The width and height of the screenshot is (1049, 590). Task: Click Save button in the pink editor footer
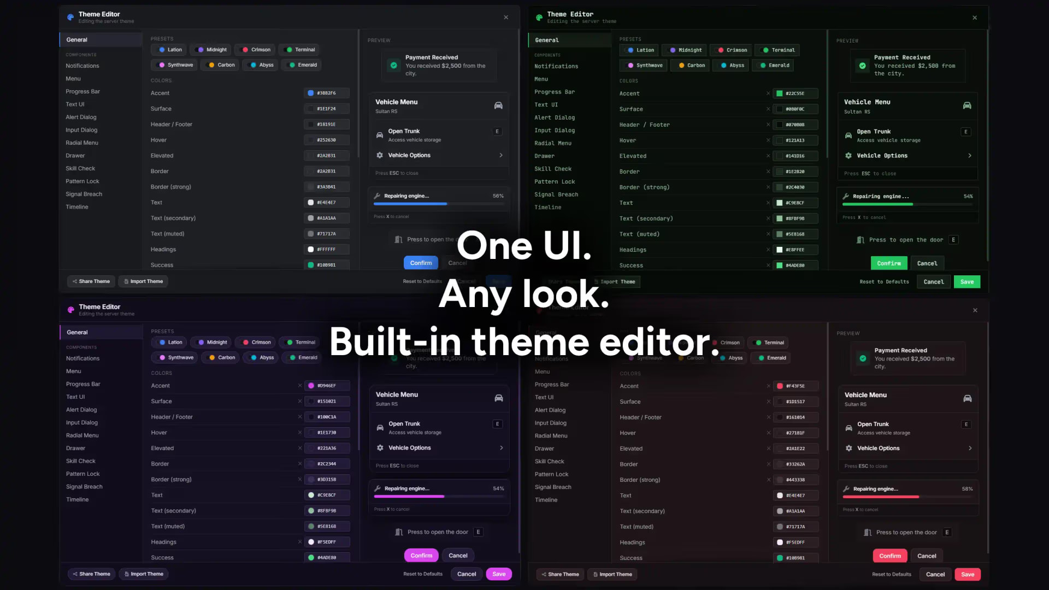499,574
